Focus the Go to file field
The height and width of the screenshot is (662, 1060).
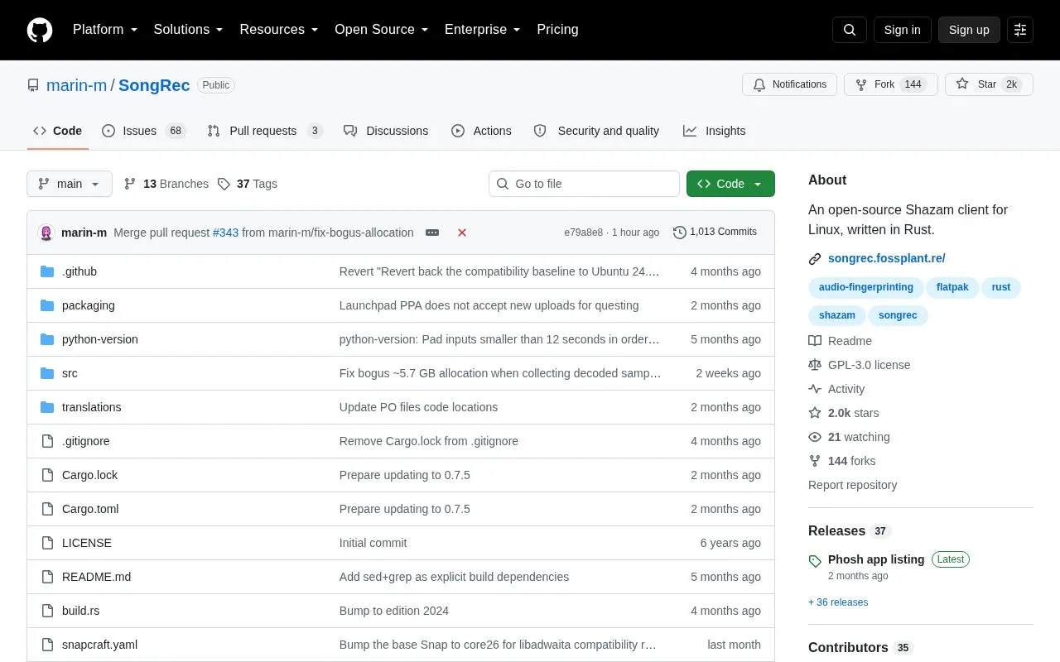coord(584,184)
